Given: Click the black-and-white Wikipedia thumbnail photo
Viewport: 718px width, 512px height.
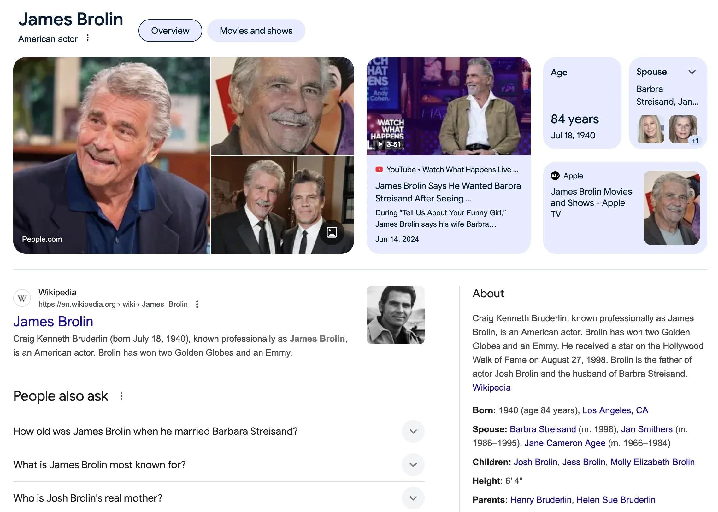Looking at the screenshot, I should click(395, 315).
